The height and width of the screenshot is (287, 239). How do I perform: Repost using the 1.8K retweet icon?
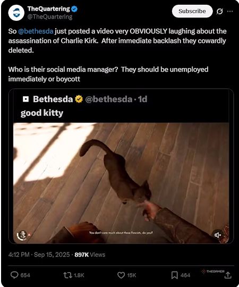pyautogui.click(x=73, y=275)
